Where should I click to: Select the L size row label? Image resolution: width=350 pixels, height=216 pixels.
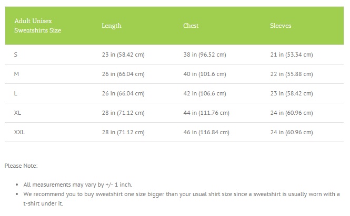click(16, 93)
